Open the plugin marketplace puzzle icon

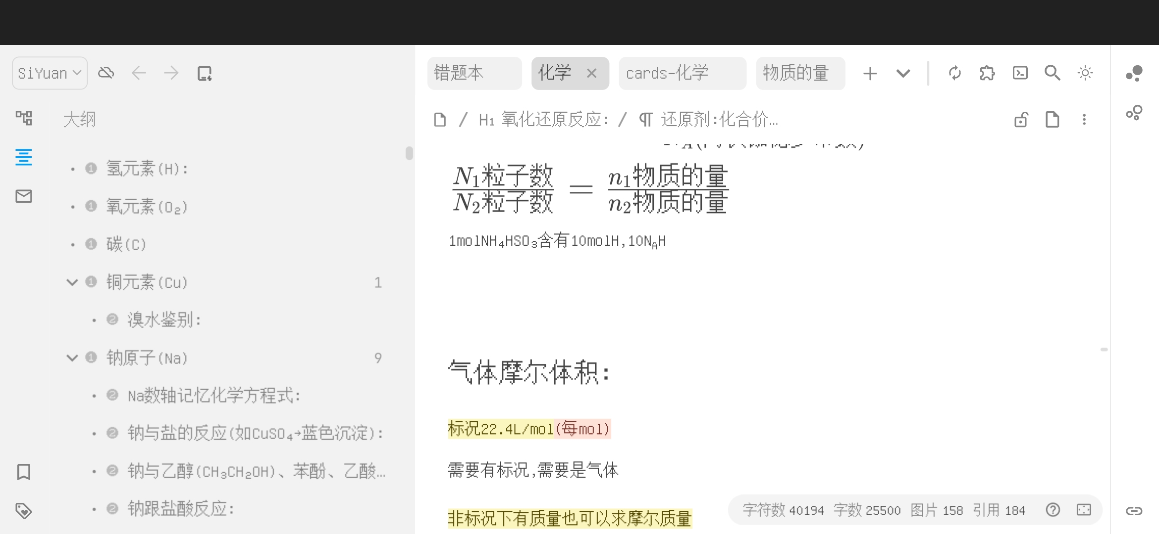987,73
